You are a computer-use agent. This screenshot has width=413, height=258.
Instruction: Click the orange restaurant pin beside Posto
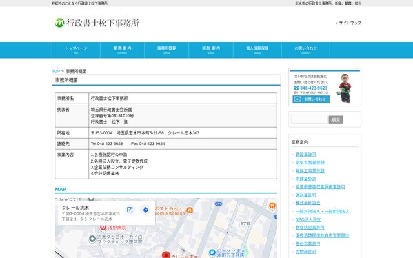(x=189, y=210)
